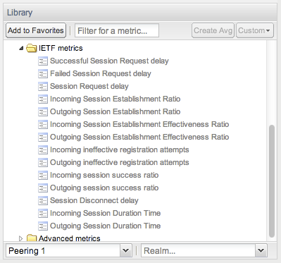This screenshot has height=263, width=281.
Task: Click icon beside Outgoing Session Duration Time
Action: (x=43, y=226)
